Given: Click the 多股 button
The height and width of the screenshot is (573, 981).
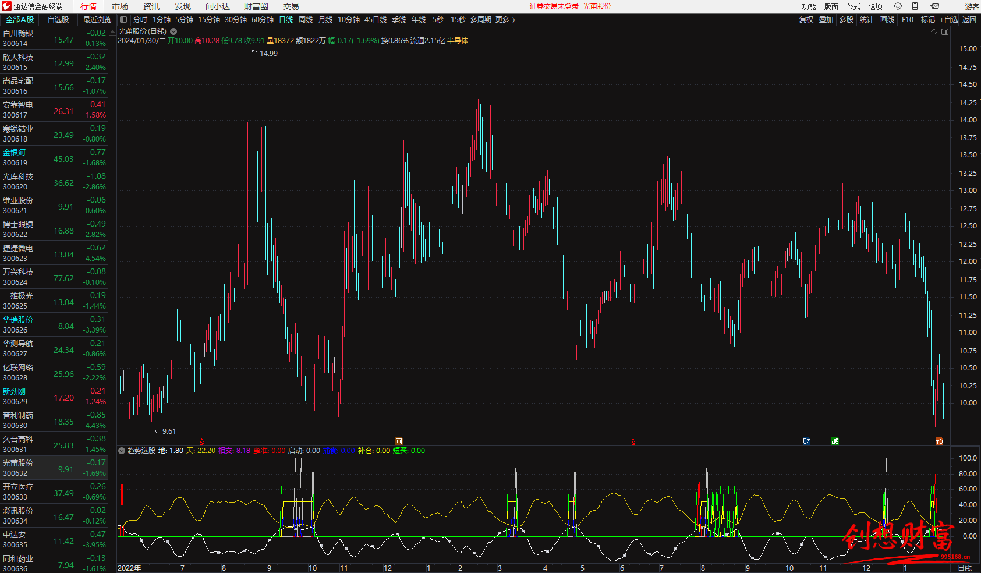Looking at the screenshot, I should (847, 20).
